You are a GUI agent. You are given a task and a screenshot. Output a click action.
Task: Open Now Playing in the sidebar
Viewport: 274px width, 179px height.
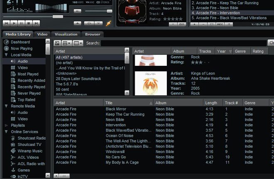[x=22, y=48]
